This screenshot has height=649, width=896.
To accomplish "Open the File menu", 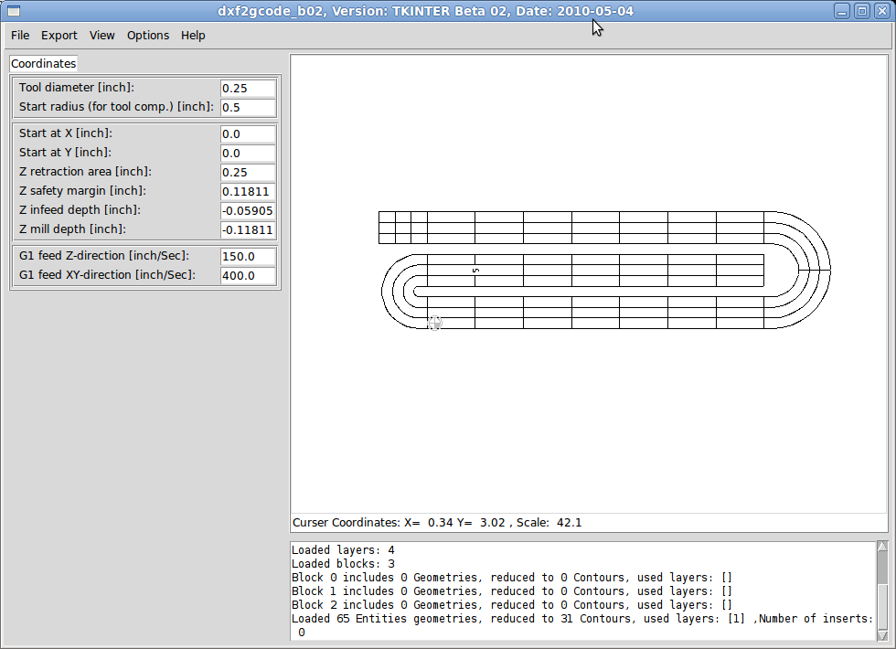I will (x=19, y=35).
